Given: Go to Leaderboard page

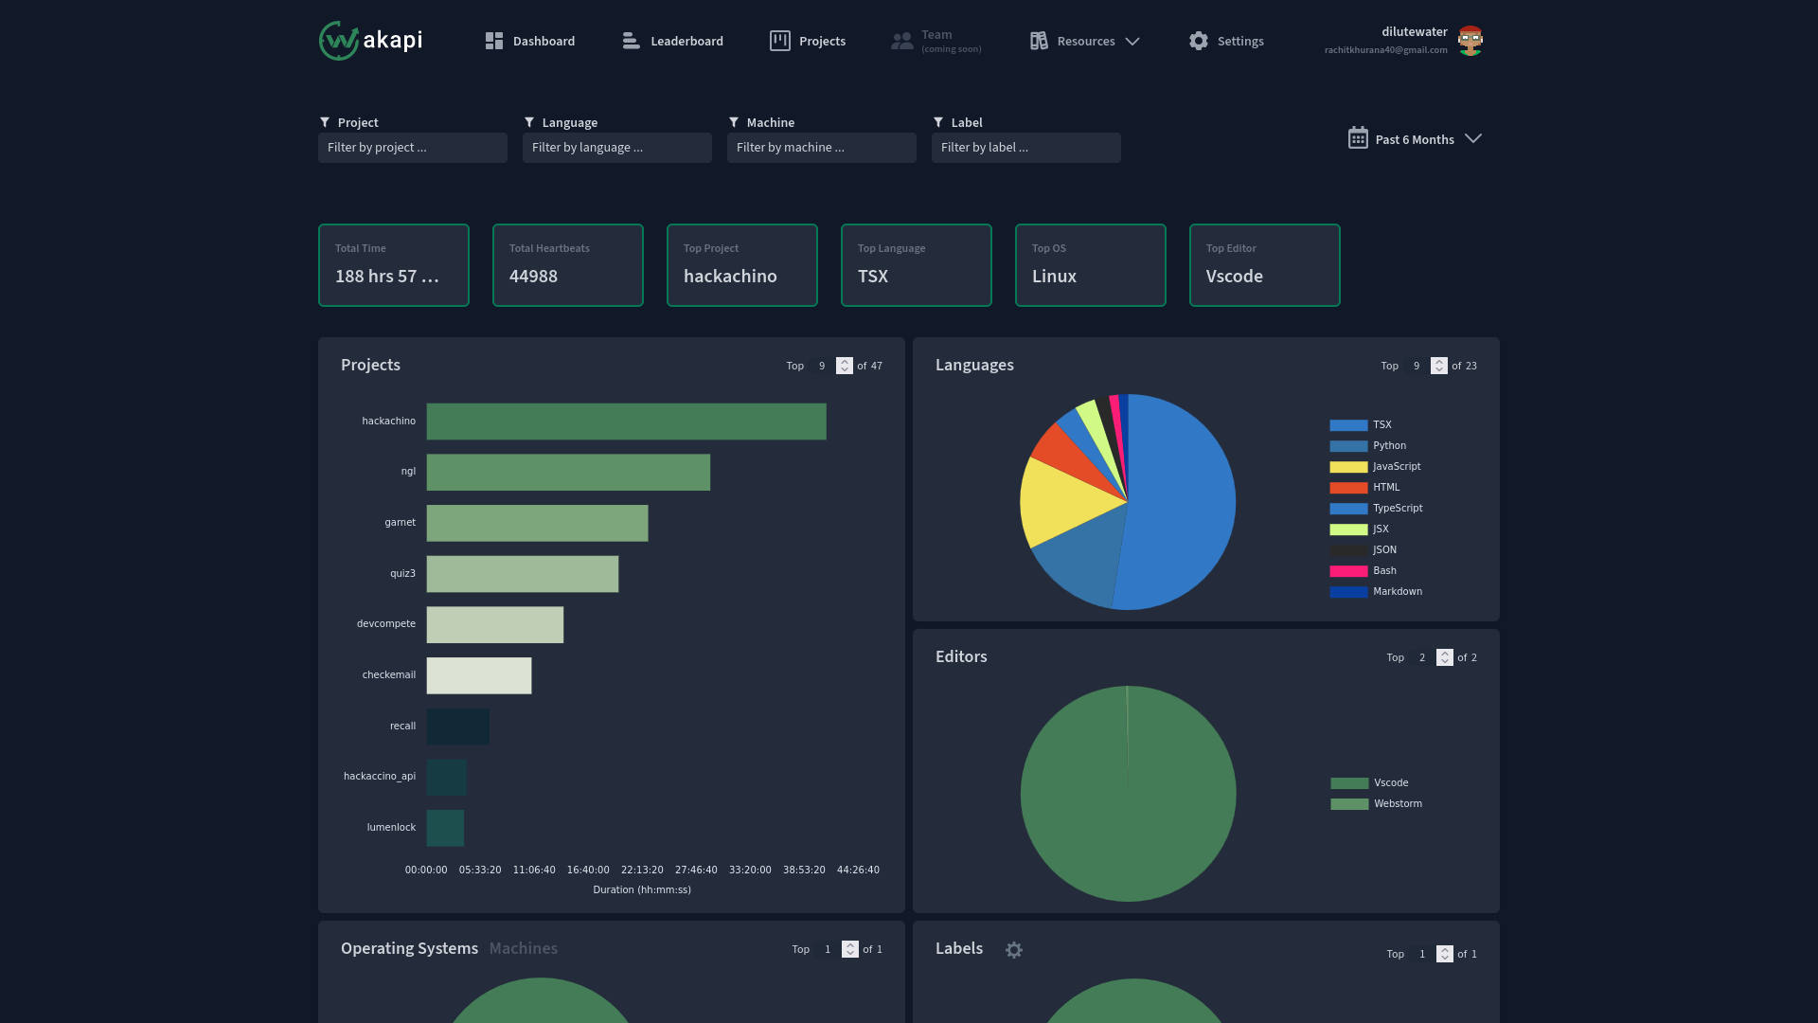Looking at the screenshot, I should click(x=686, y=42).
